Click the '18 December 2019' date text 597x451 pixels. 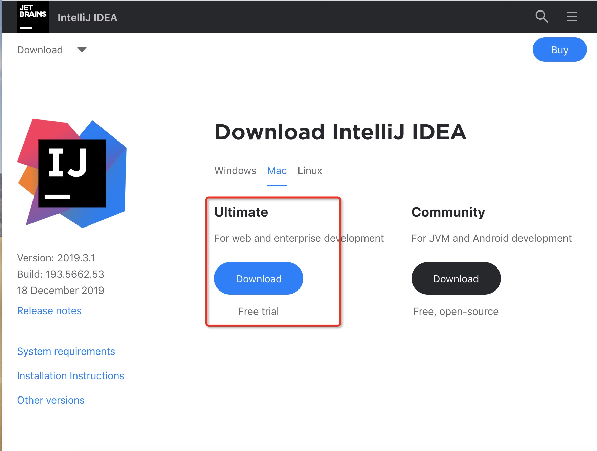pos(61,291)
